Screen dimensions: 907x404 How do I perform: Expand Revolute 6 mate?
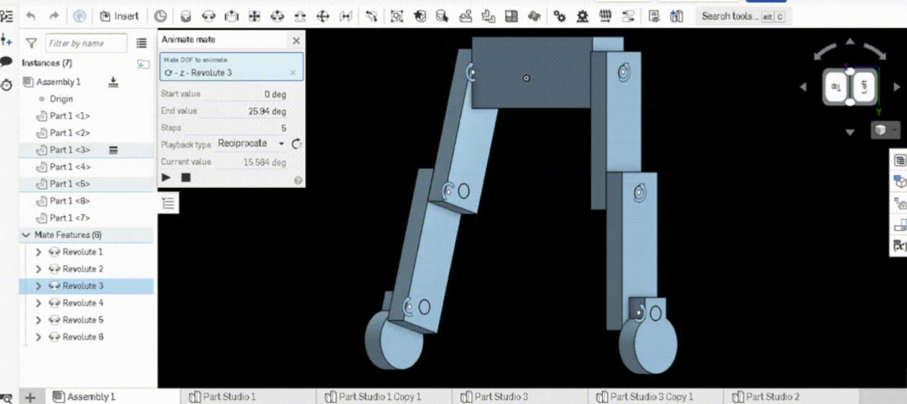click(39, 337)
